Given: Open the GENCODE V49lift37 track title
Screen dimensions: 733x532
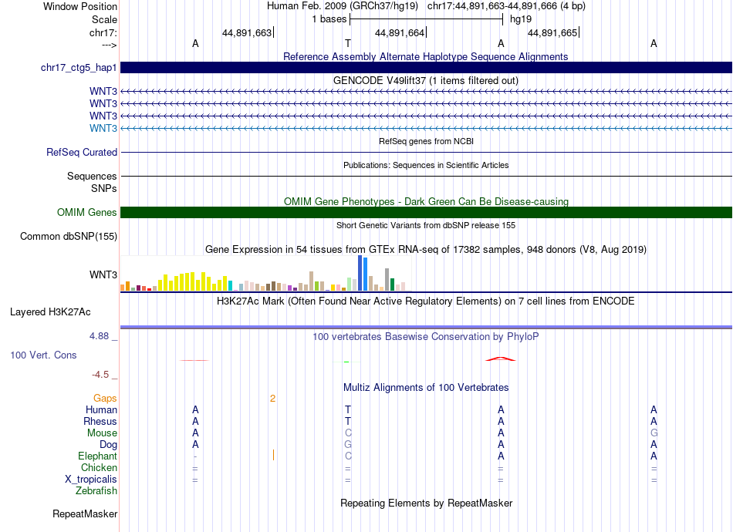Looking at the screenshot, I should pyautogui.click(x=425, y=80).
